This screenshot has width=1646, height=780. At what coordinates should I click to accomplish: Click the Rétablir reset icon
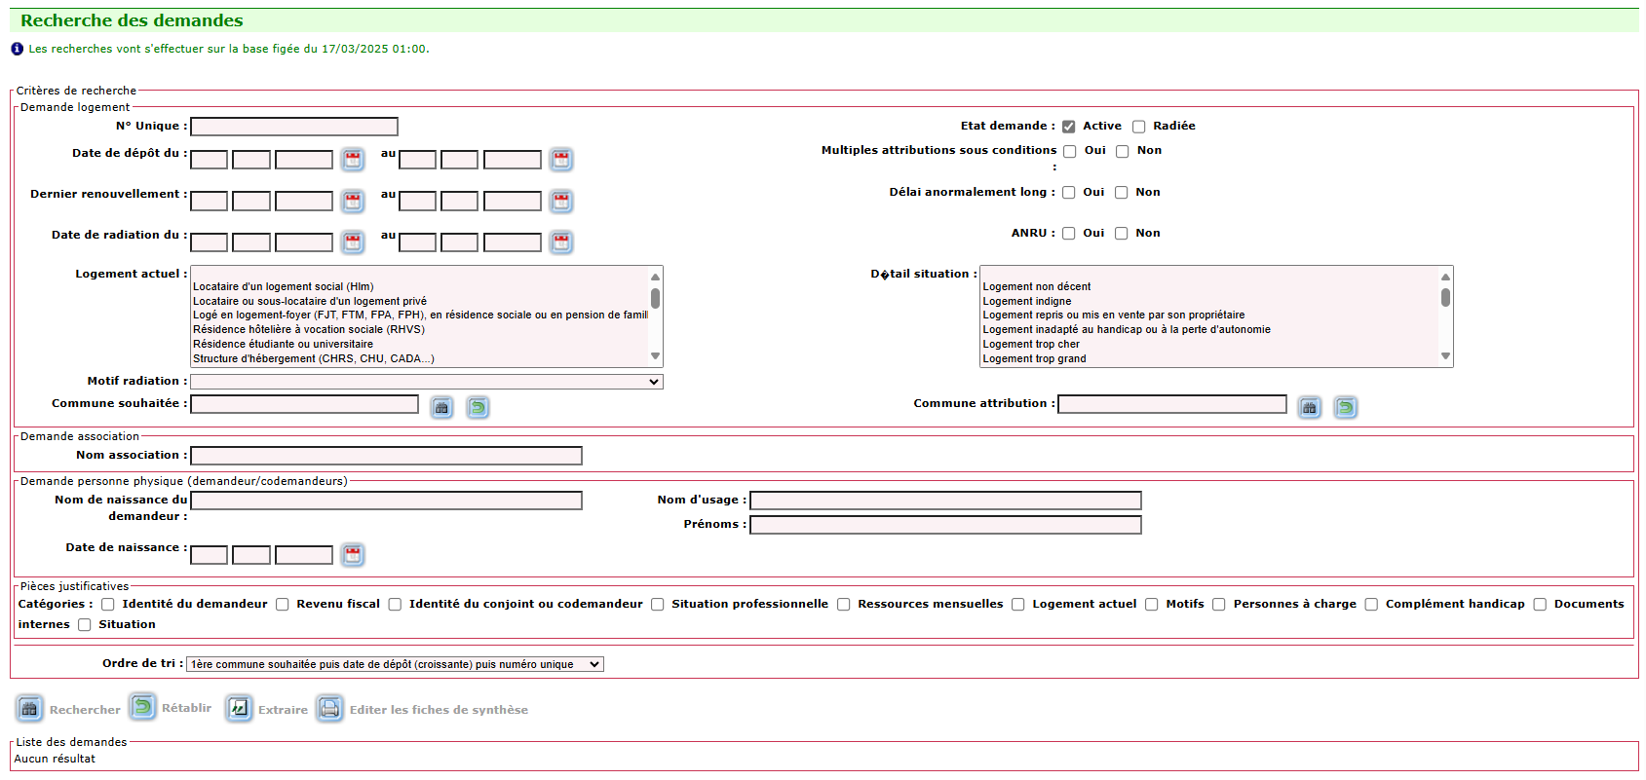pos(143,706)
